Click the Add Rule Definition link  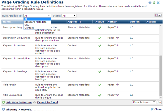point(19,102)
